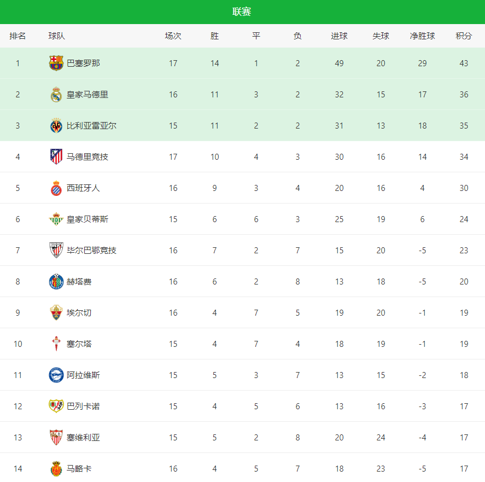485x482 pixels.
Task: Click the Real Madrid crest icon
Action: pos(56,95)
